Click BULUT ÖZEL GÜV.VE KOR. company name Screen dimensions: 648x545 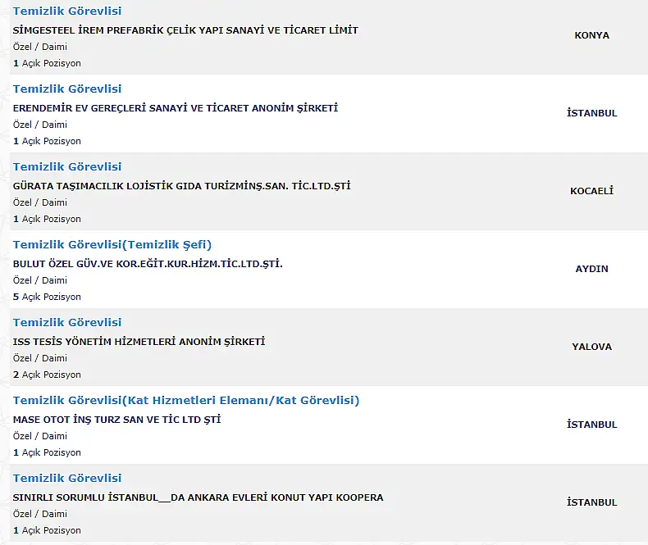click(x=148, y=264)
